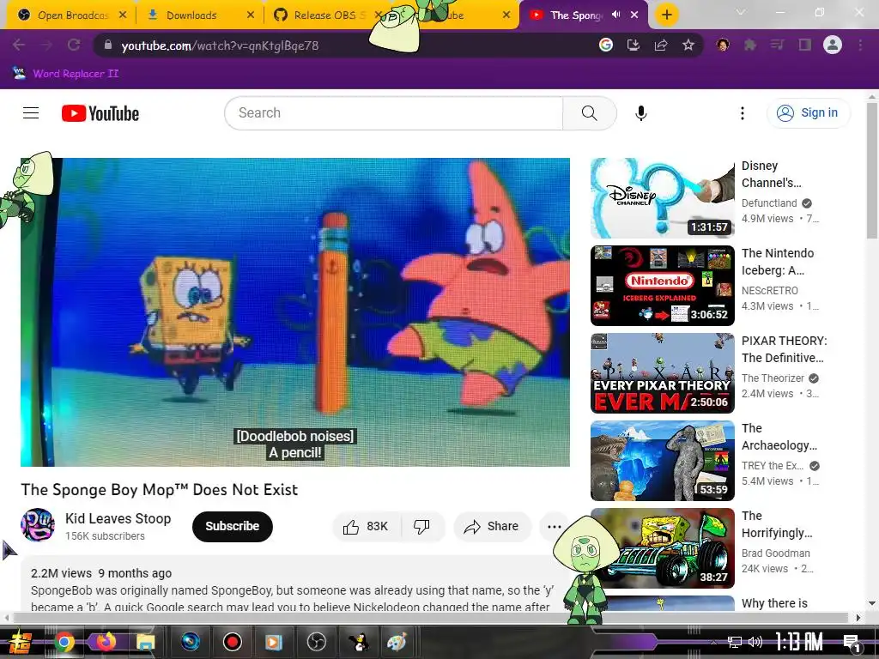Screen dimensions: 879x659
Task: Click the video description text box
Action: click(295, 583)
